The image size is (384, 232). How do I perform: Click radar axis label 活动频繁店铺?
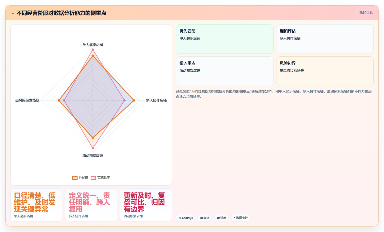click(93, 155)
